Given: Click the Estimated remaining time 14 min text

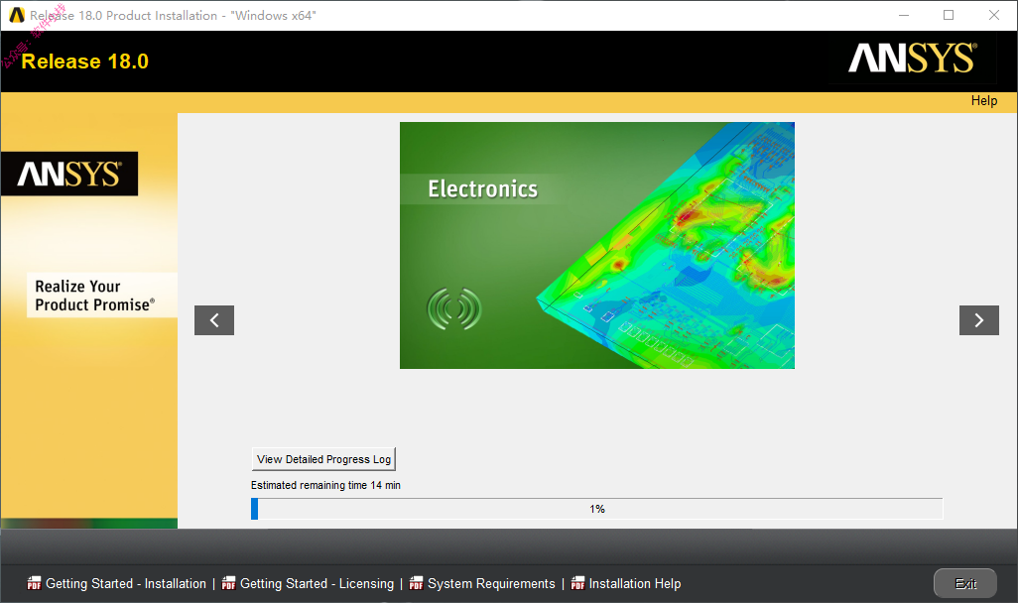Looking at the screenshot, I should coord(325,485).
